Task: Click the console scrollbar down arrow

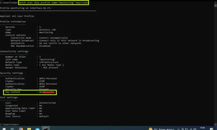Action: (216, 124)
